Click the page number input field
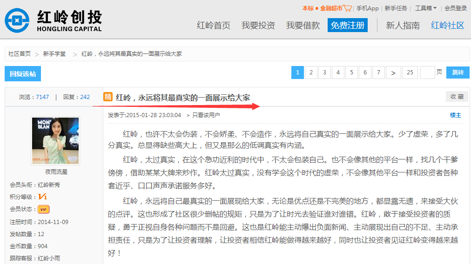The width and height of the screenshot is (471, 264). pyautogui.click(x=428, y=73)
